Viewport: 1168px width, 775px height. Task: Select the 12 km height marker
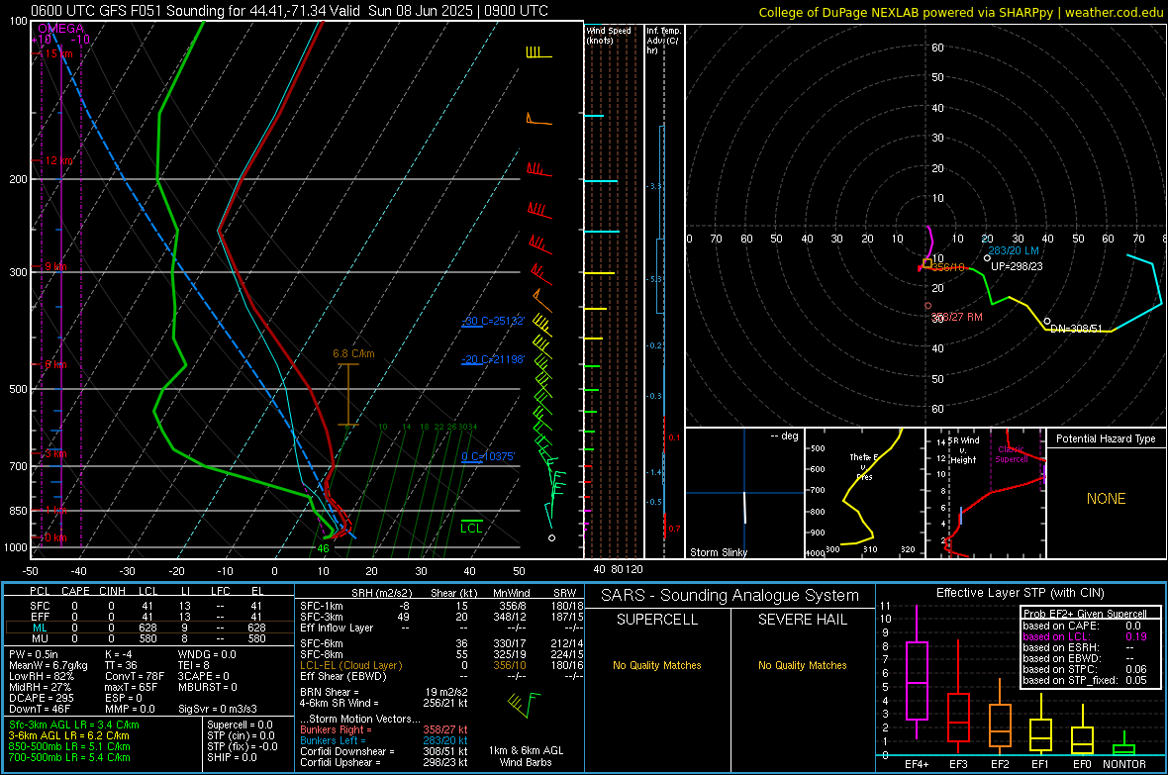tap(58, 161)
